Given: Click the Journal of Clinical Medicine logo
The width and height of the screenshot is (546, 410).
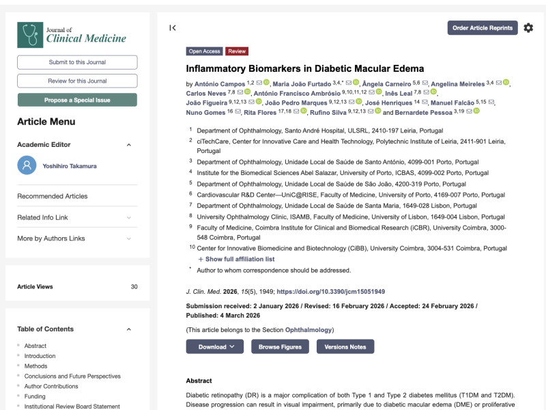Looking at the screenshot, I should pos(72,34).
